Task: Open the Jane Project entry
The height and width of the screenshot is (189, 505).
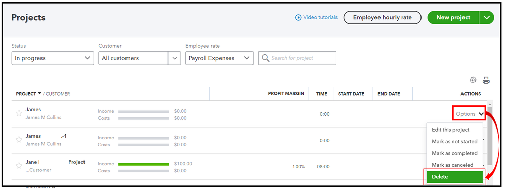Action: click(x=55, y=162)
